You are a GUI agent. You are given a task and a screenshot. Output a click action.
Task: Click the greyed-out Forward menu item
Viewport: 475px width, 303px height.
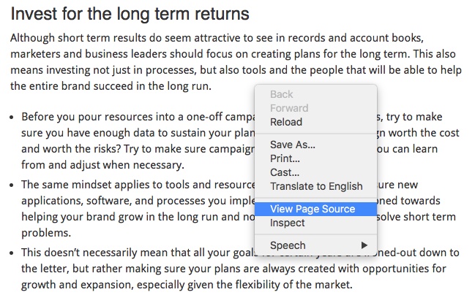289,108
